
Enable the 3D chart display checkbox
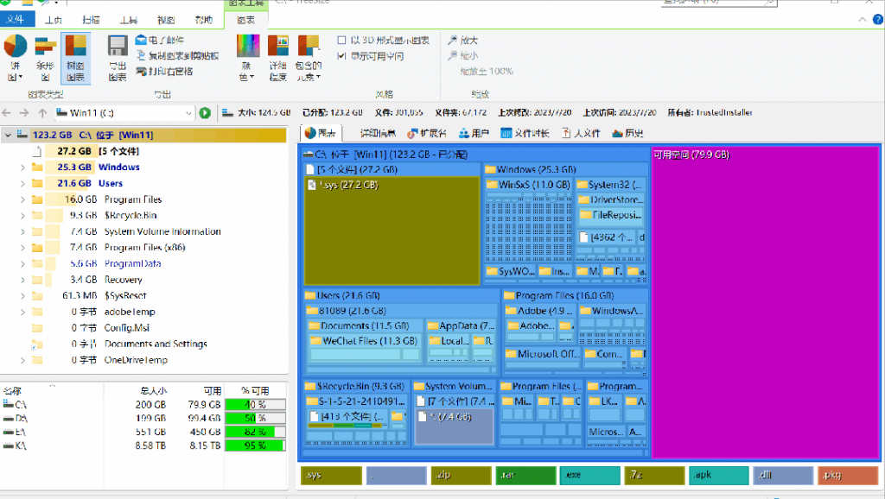(341, 41)
